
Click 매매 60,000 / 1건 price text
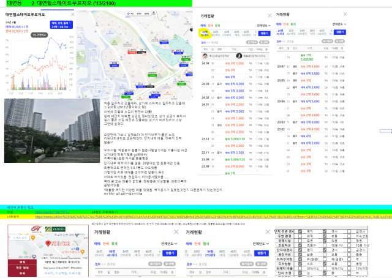17,27
